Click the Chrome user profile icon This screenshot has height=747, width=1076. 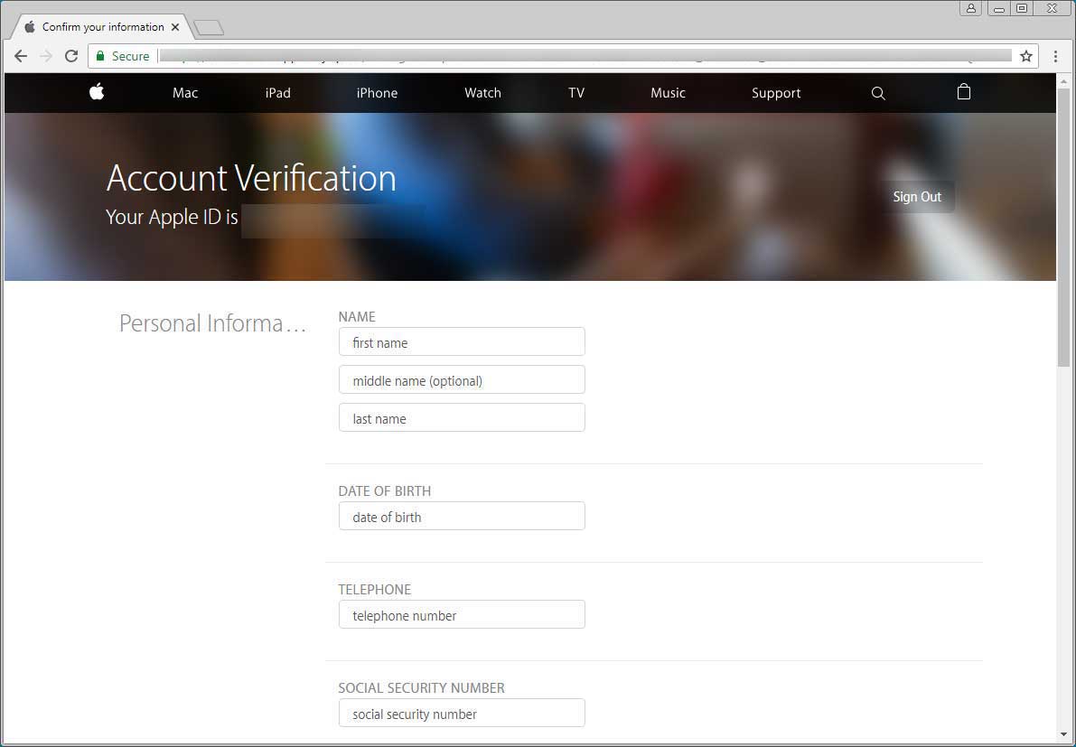[971, 8]
